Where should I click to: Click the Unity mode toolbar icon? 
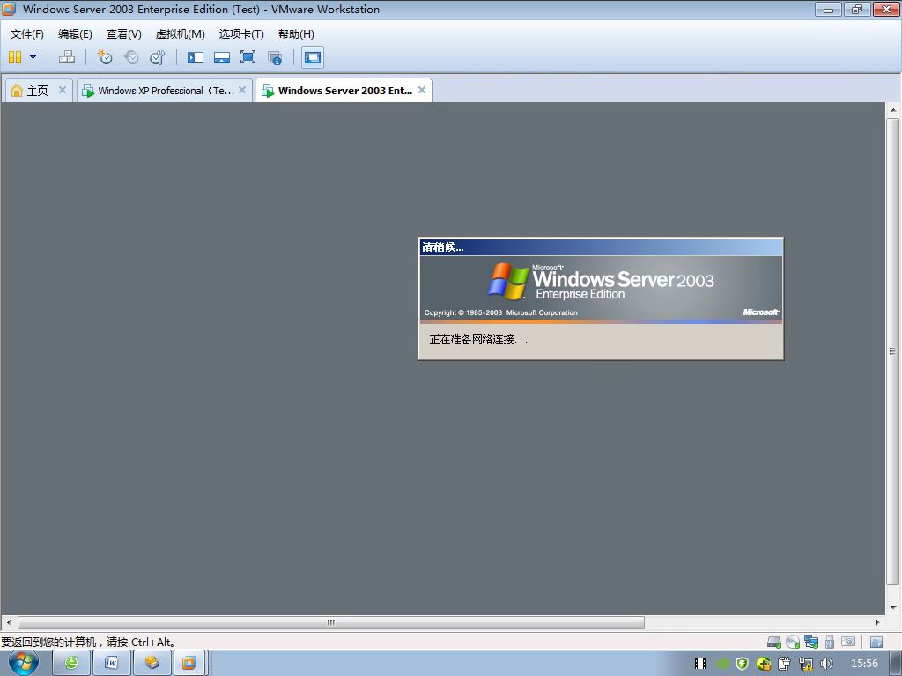click(x=275, y=57)
